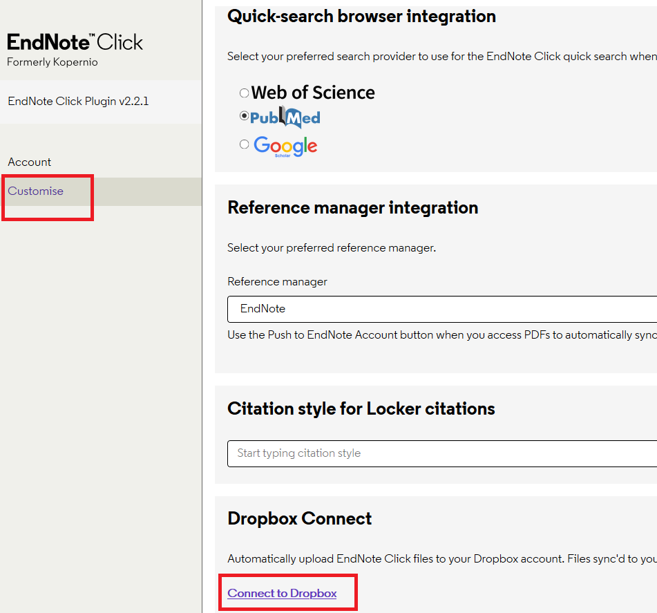This screenshot has height=613, width=657.
Task: Open the Account section in sidebar
Action: click(30, 162)
